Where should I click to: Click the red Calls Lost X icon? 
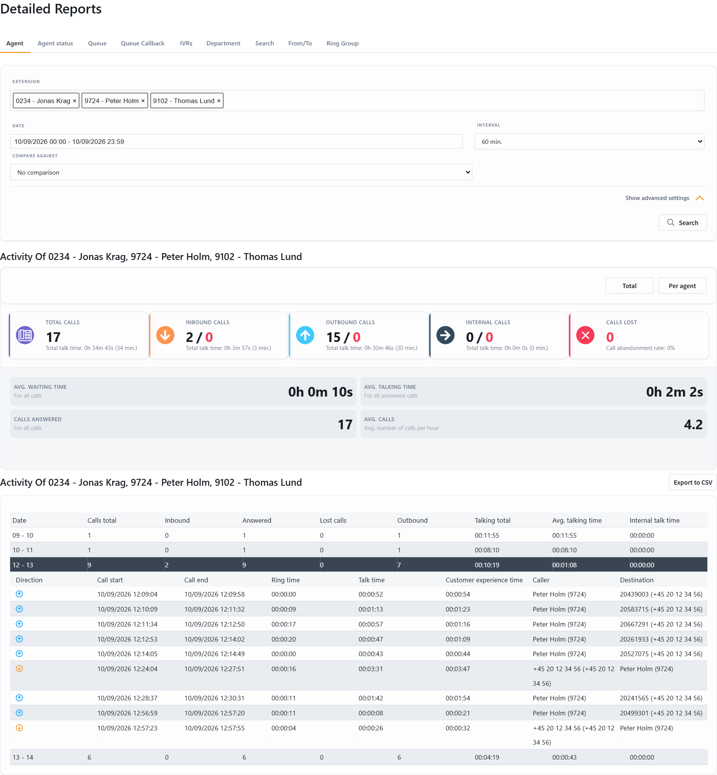tap(586, 335)
